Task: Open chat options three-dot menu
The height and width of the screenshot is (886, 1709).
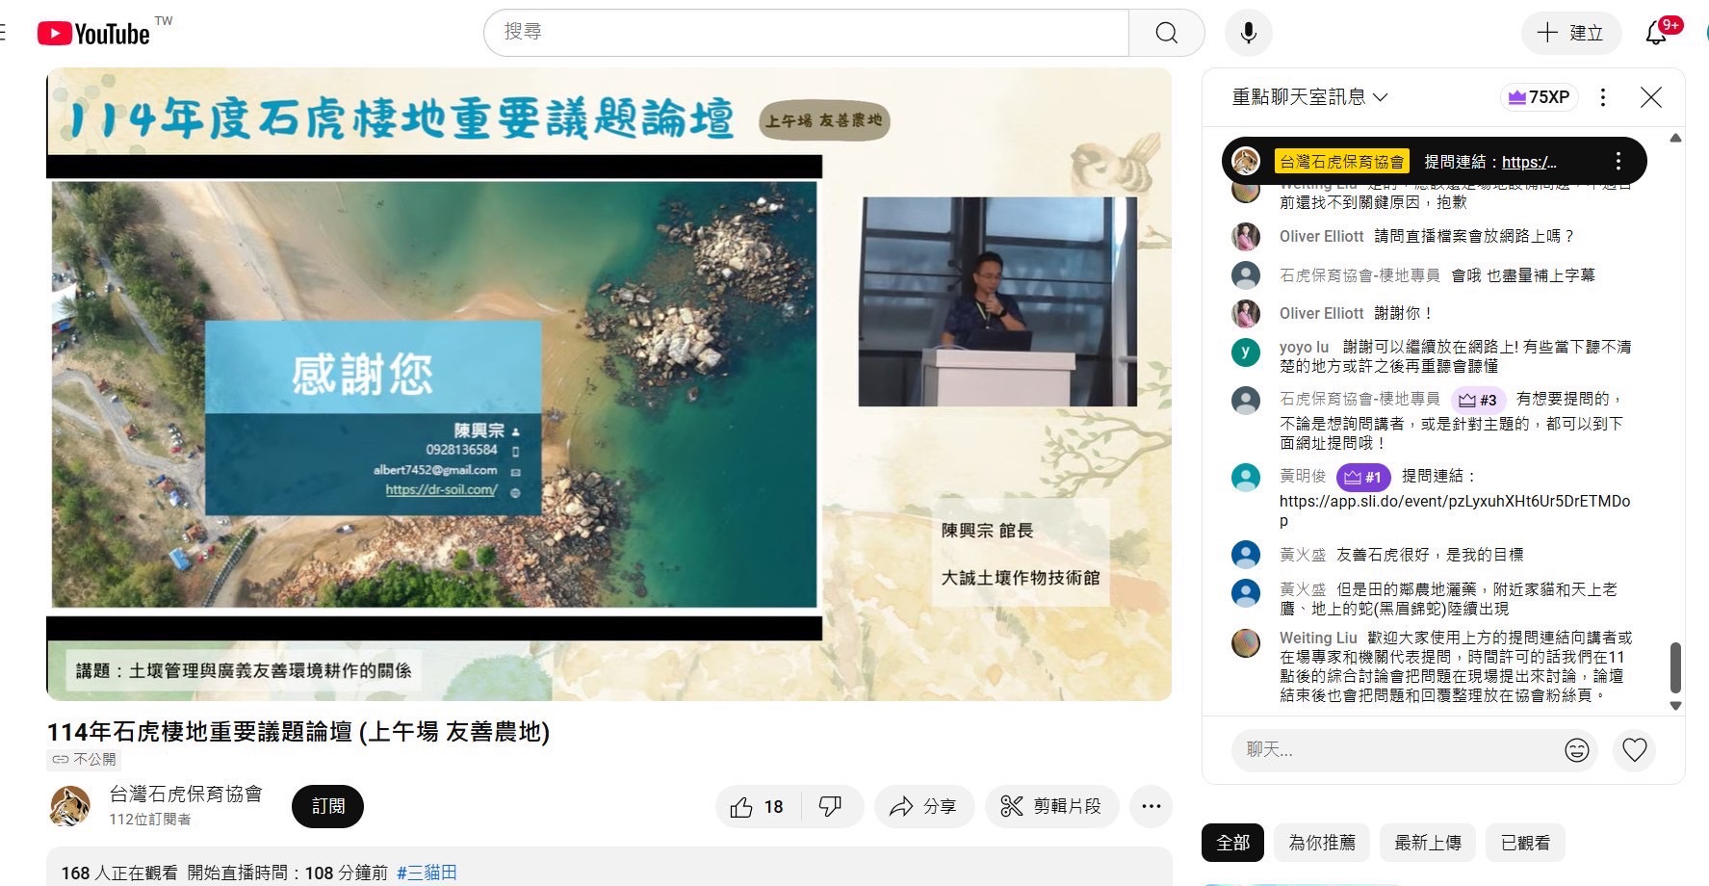Action: pyautogui.click(x=1603, y=97)
